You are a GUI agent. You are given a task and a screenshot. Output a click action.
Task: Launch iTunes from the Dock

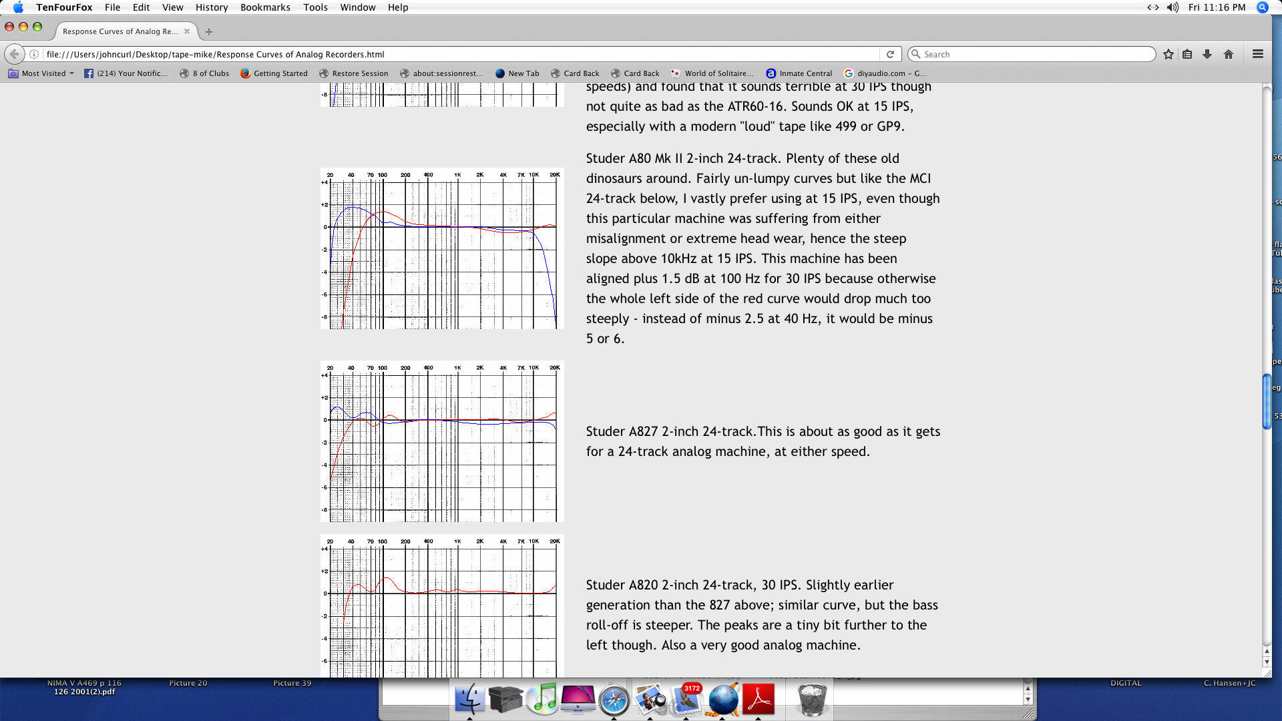(542, 699)
